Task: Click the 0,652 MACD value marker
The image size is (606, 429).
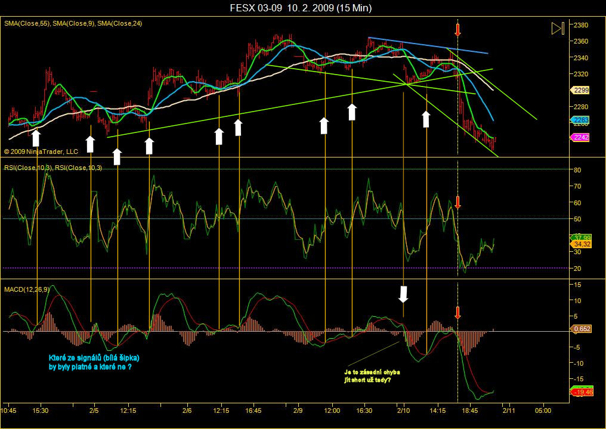Action: point(581,329)
